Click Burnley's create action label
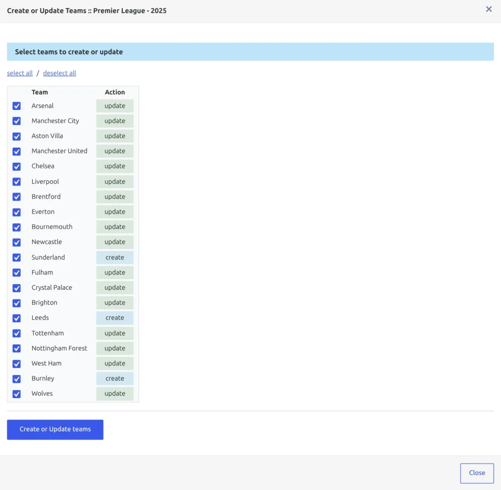 (x=114, y=378)
